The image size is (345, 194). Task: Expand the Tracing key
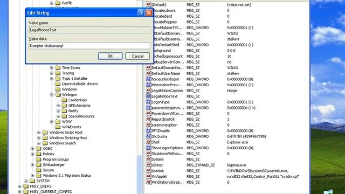(x=52, y=73)
